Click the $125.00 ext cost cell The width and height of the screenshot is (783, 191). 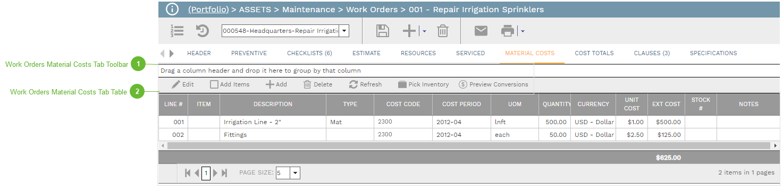(666, 135)
